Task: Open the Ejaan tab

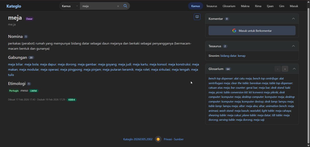Action: 270,6
